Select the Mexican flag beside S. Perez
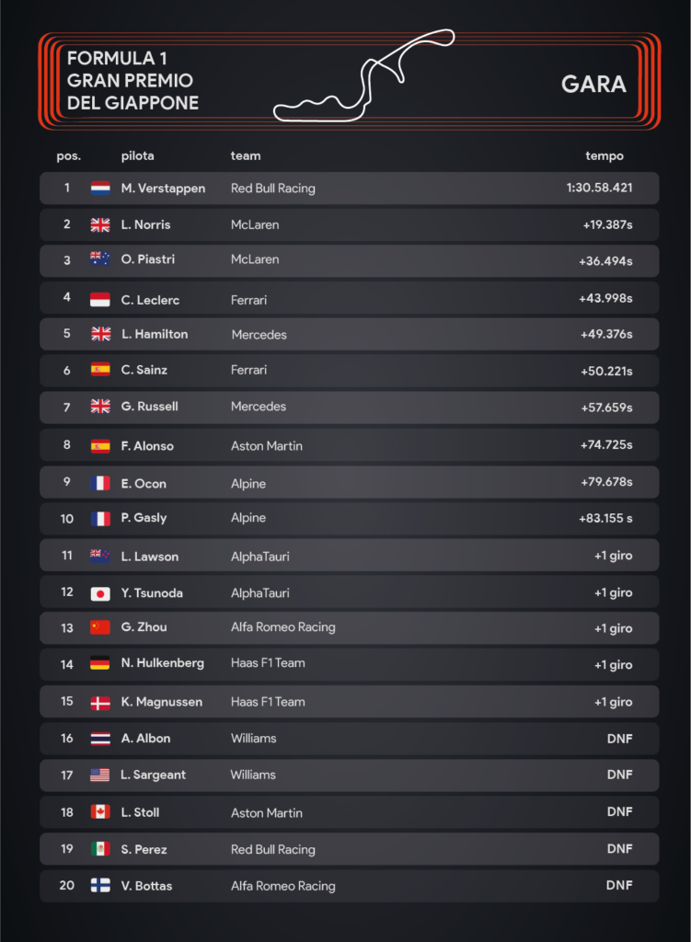 tap(100, 848)
